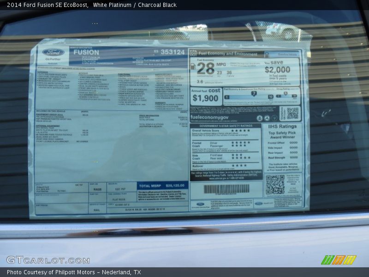Click the large '28' MPG figure

click(x=206, y=68)
